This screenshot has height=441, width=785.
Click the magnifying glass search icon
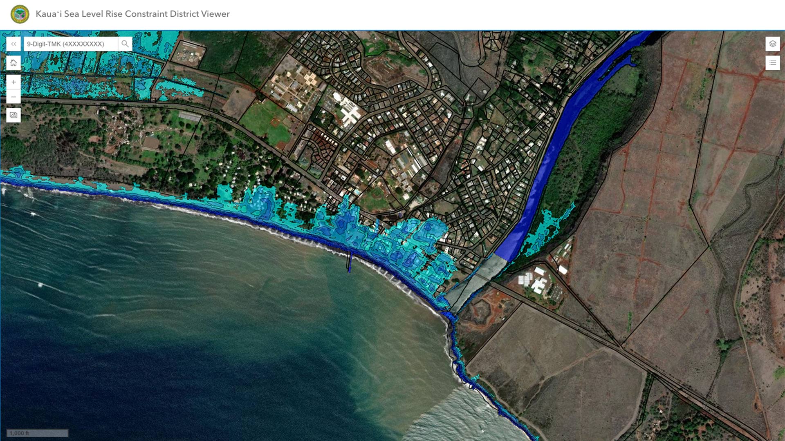click(x=125, y=44)
